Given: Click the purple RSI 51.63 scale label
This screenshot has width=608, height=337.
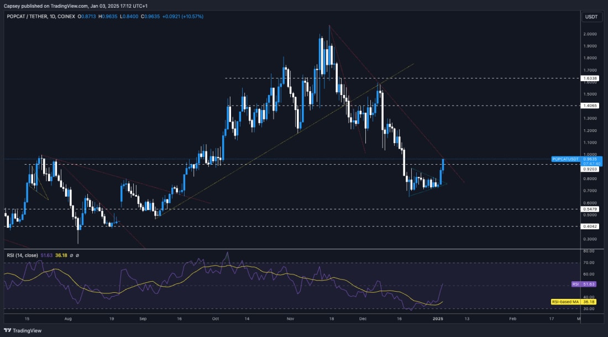Looking at the screenshot, I should coord(584,284).
